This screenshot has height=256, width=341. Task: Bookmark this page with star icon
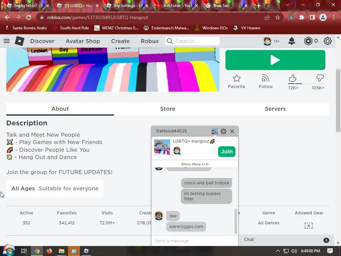[x=278, y=17]
